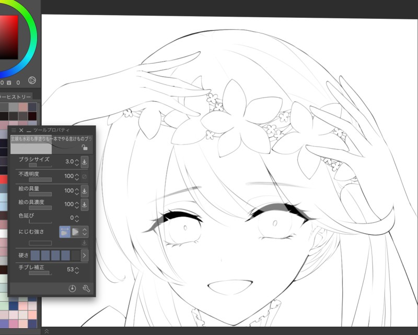Set 硬さ to the first hardness square
Viewport: 418px width, 335px height.
[x=35, y=255]
